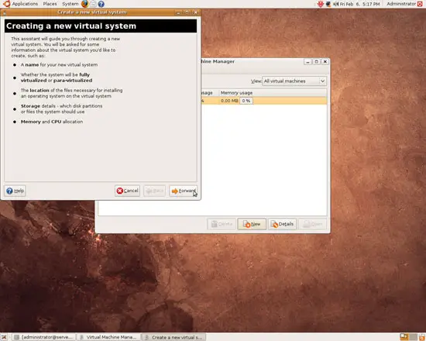Viewport: 426px width, 341px height.
Task: Maximize the Create a new virtual system window
Action: coord(187,12)
